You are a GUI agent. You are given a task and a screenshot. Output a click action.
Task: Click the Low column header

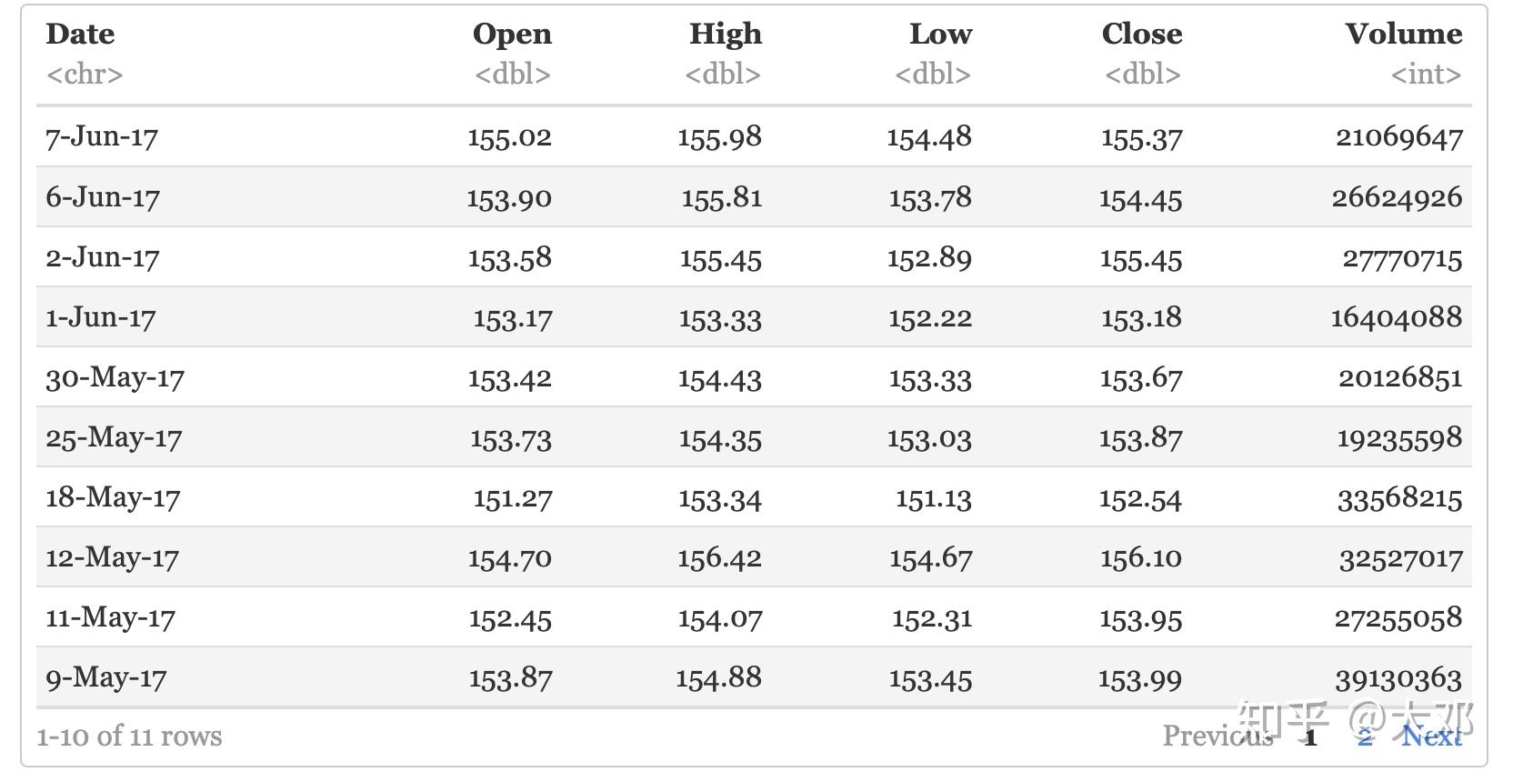[x=940, y=35]
